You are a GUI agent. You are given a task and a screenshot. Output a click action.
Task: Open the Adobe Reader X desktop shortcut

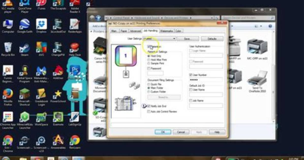coord(75,6)
